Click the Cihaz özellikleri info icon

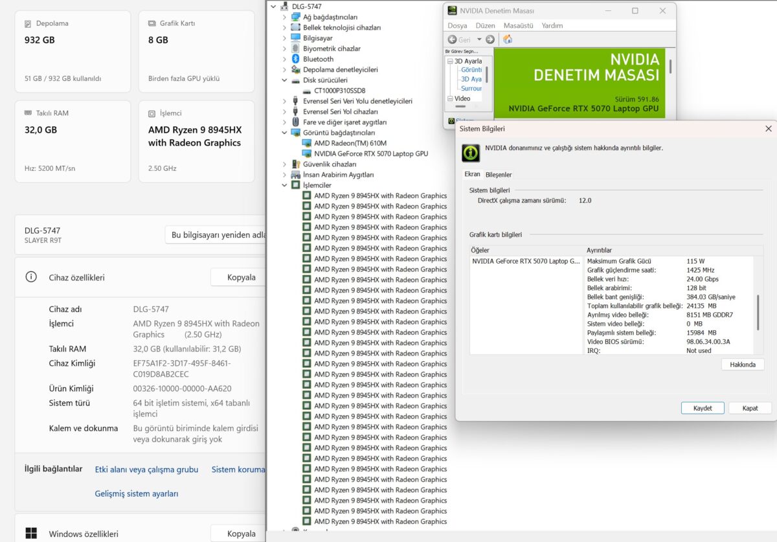click(30, 277)
